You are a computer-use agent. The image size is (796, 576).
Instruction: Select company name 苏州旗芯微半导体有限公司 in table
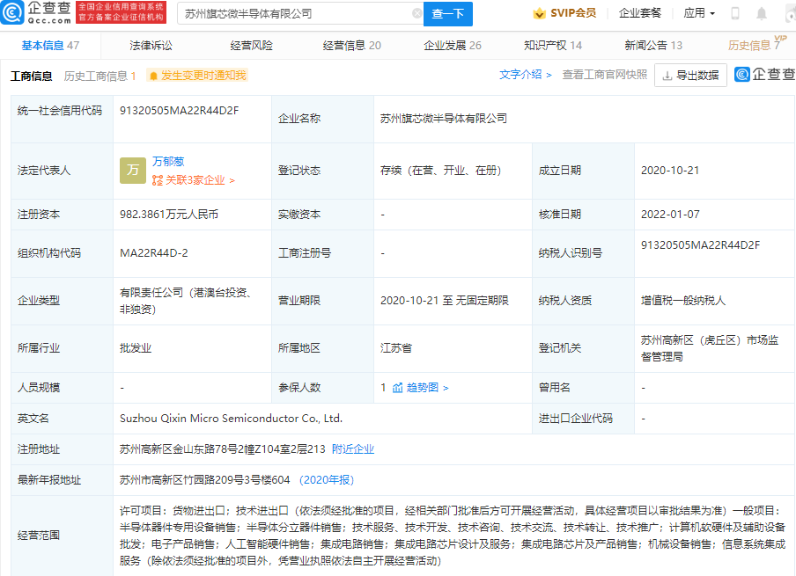(444, 119)
